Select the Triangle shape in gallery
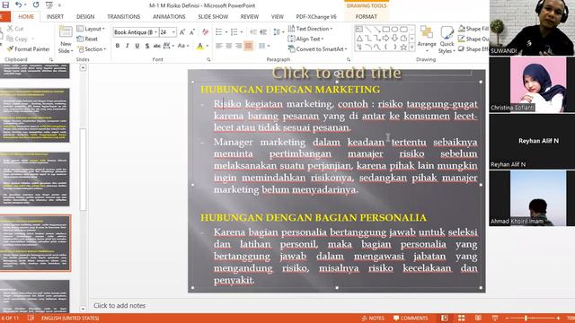Screen dimensions: 575x323 coord(359,38)
